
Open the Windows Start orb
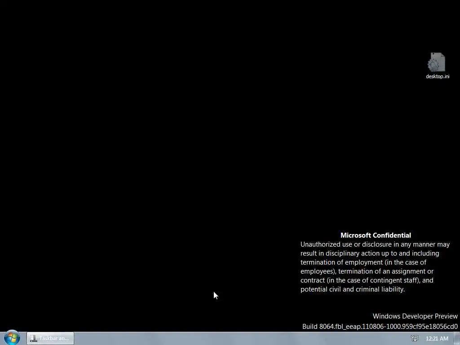point(12,338)
